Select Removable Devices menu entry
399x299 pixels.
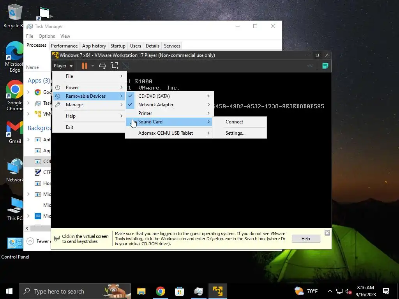pyautogui.click(x=88, y=96)
